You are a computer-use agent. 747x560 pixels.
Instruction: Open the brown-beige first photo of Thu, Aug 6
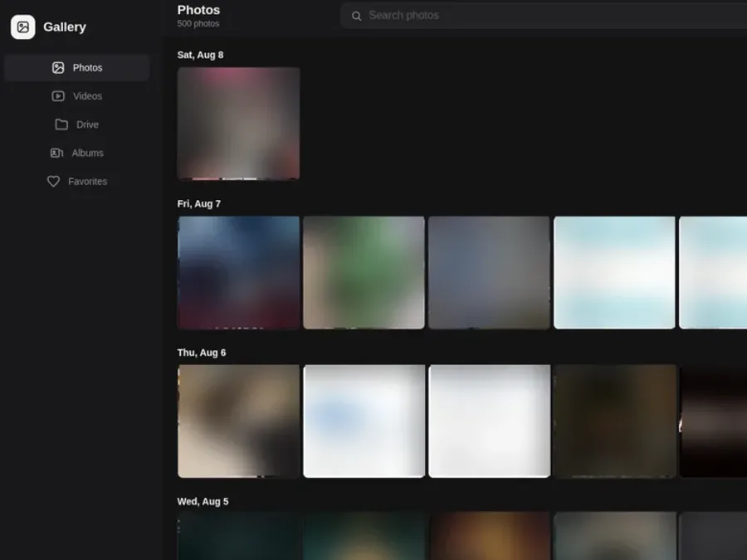(239, 421)
